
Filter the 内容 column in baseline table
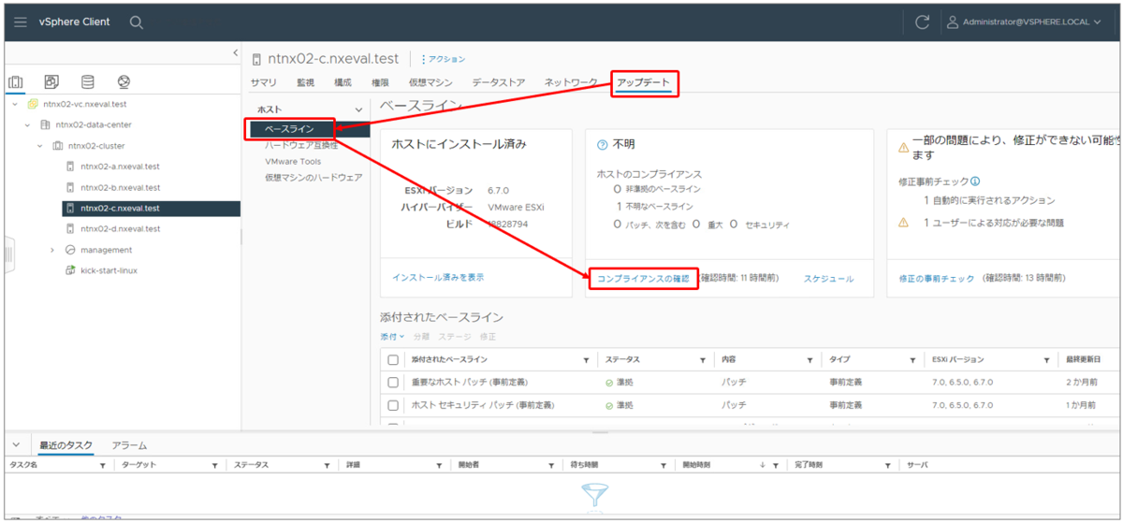pyautogui.click(x=809, y=360)
